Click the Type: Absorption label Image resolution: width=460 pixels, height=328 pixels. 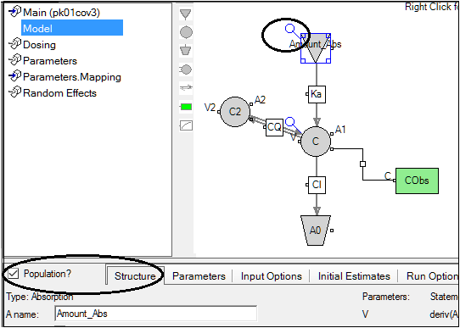click(x=39, y=297)
